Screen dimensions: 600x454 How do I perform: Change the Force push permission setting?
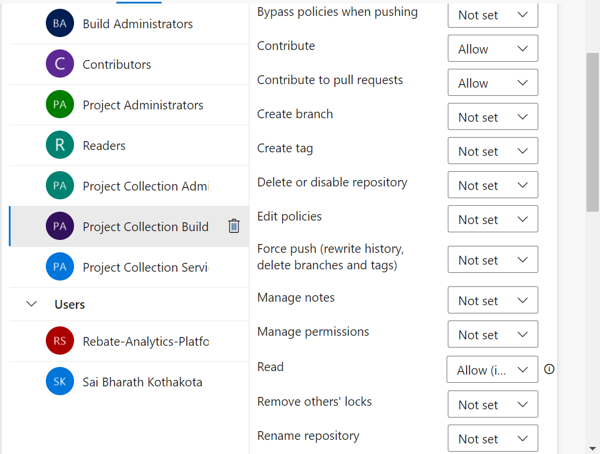[x=492, y=259]
